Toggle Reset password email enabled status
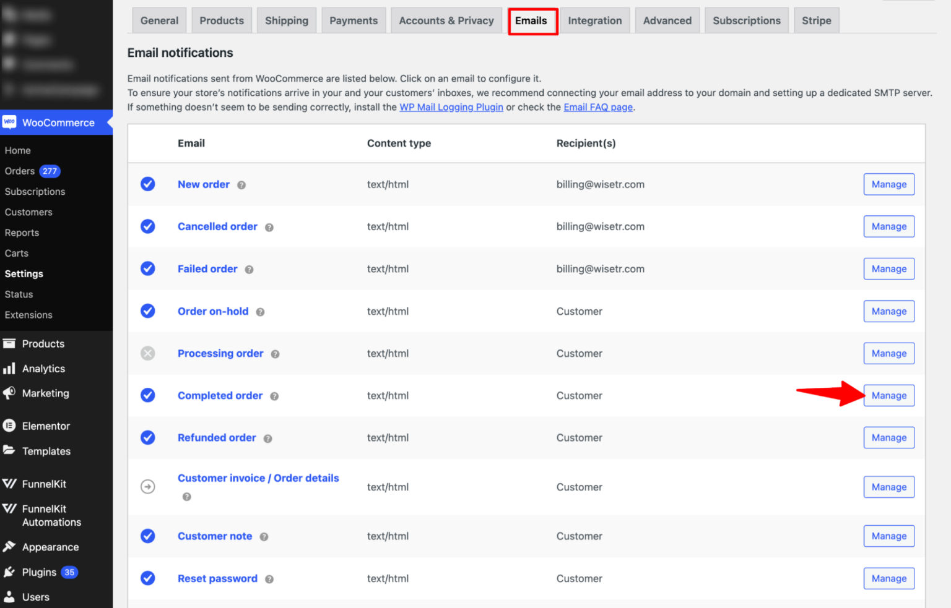Image resolution: width=951 pixels, height=608 pixels. coord(147,578)
